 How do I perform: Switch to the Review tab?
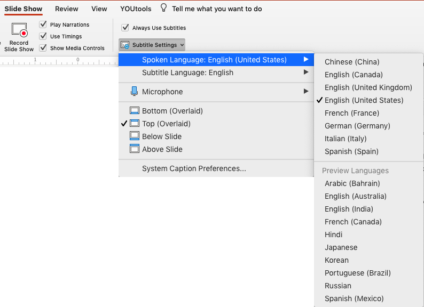pos(67,9)
